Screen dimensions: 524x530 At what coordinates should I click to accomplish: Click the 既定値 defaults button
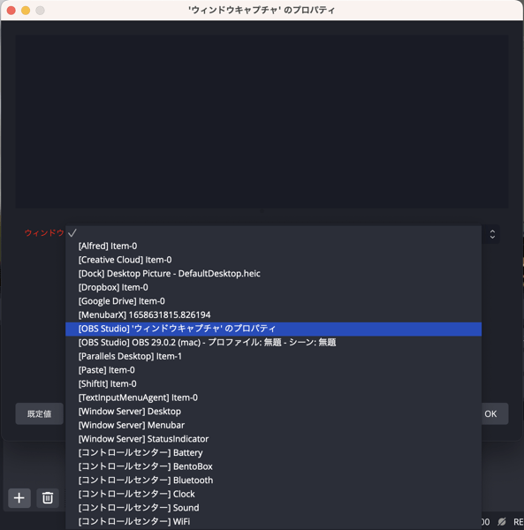click(39, 413)
